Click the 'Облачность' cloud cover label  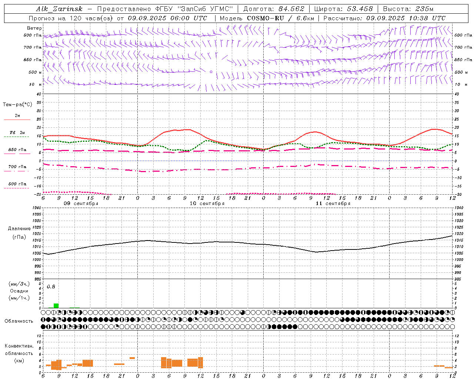pyautogui.click(x=19, y=321)
